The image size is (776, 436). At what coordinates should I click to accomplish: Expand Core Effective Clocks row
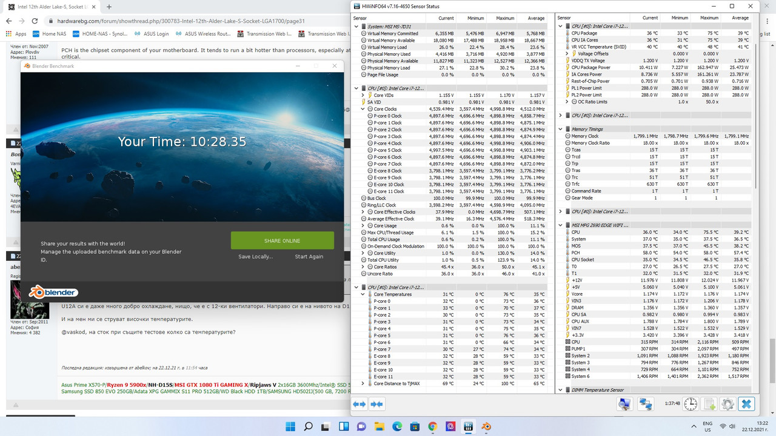coord(363,212)
